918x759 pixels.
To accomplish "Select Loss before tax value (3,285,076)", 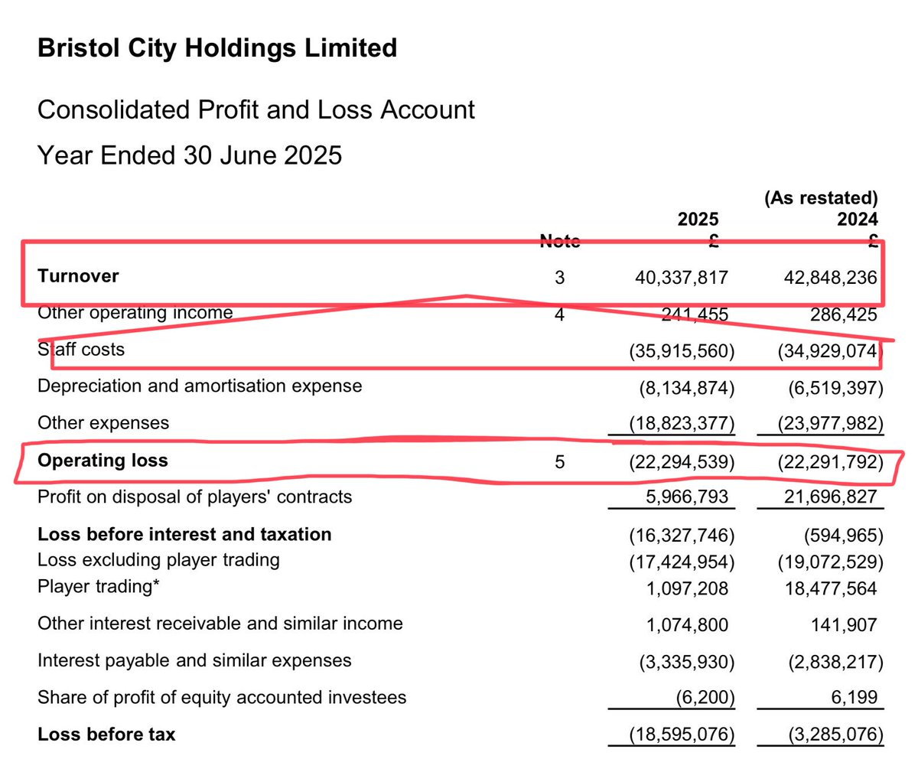I will click(835, 735).
